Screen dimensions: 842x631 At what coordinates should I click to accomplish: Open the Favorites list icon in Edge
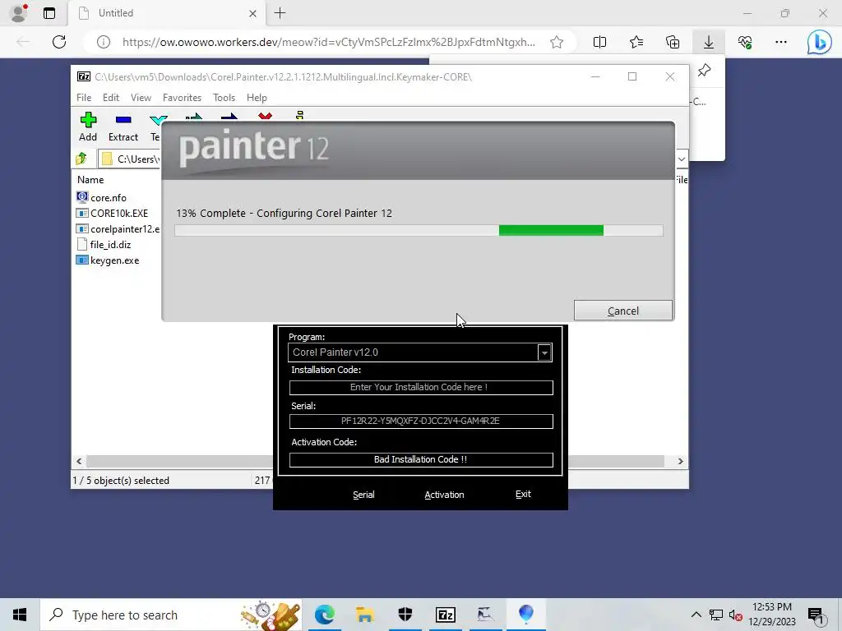pyautogui.click(x=636, y=42)
